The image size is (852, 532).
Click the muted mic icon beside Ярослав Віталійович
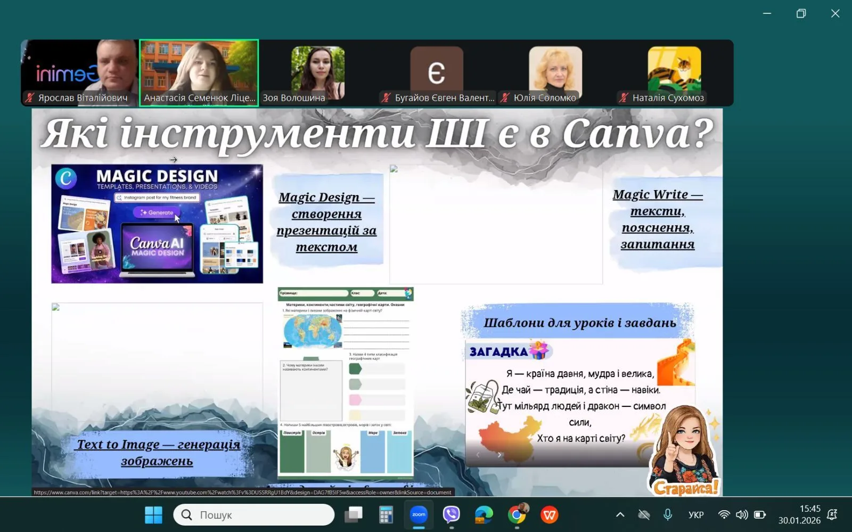point(30,97)
